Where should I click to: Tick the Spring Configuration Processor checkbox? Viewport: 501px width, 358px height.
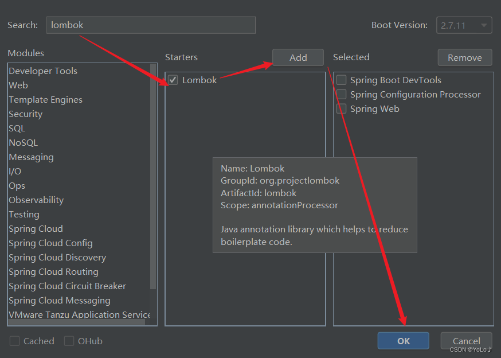pos(341,95)
